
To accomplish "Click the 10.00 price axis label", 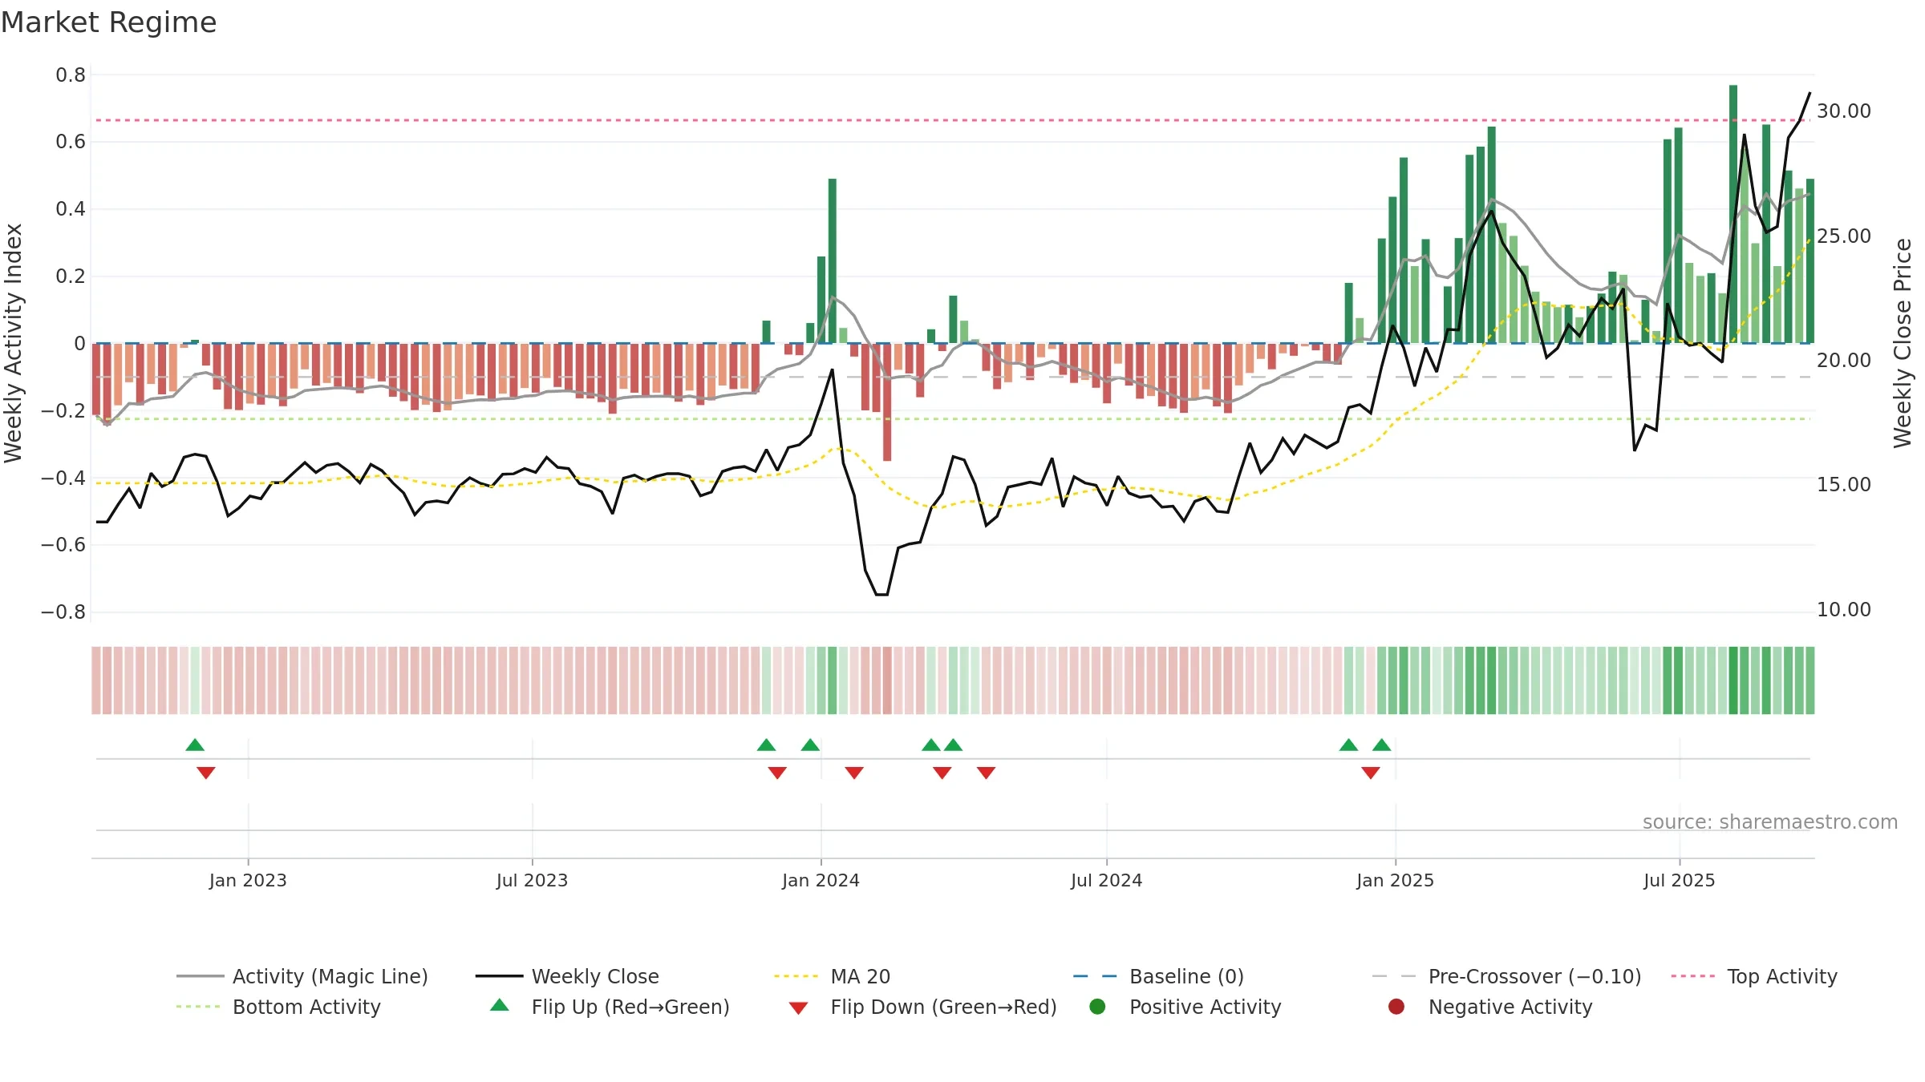I will pyautogui.click(x=1843, y=610).
